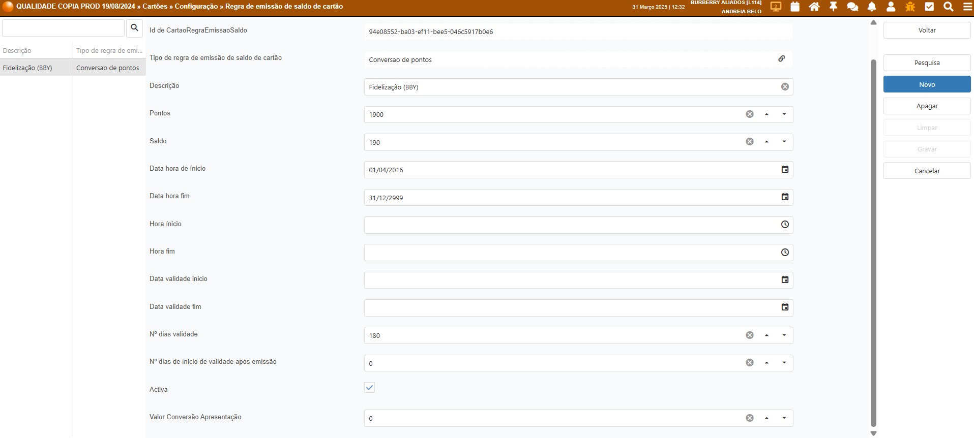The height and width of the screenshot is (438, 974).
Task: Click the Voltar button
Action: click(x=927, y=30)
